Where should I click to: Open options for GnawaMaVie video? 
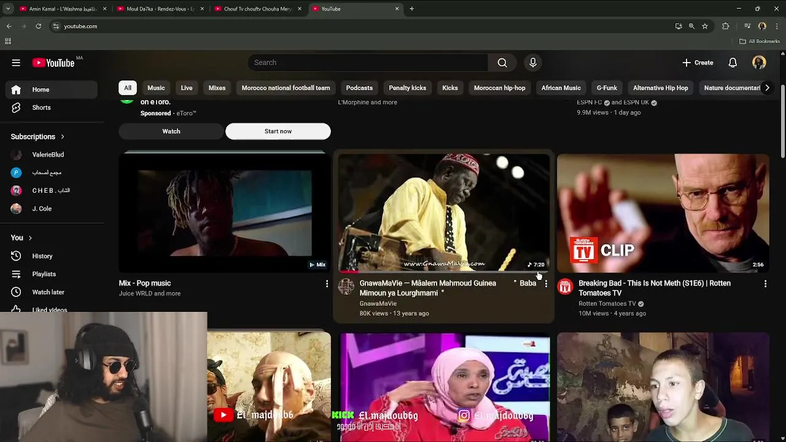click(x=546, y=284)
